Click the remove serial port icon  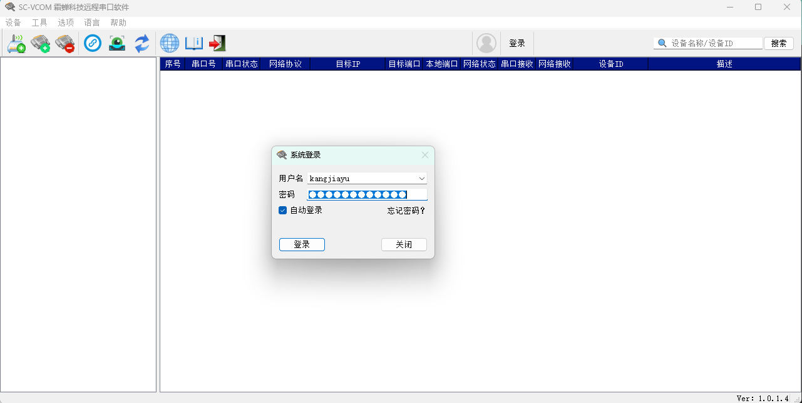coord(65,43)
